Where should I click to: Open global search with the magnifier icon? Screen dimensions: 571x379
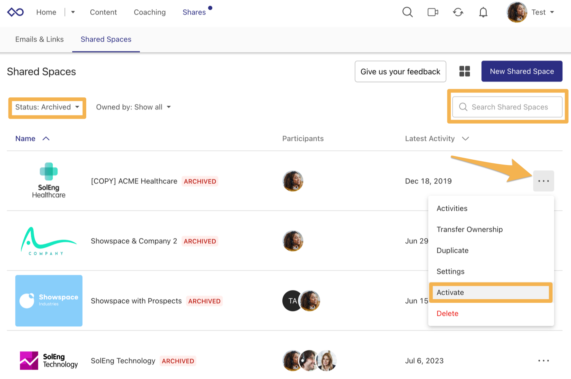407,12
